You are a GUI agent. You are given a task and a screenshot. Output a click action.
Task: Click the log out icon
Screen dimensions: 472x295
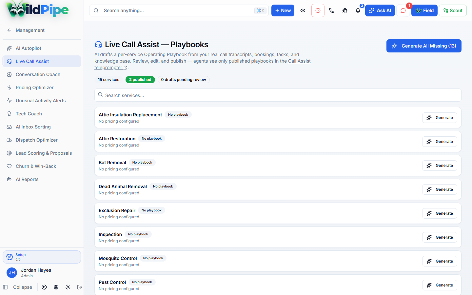point(80,287)
